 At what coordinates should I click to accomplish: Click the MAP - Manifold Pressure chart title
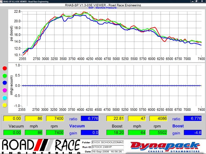[103, 8]
